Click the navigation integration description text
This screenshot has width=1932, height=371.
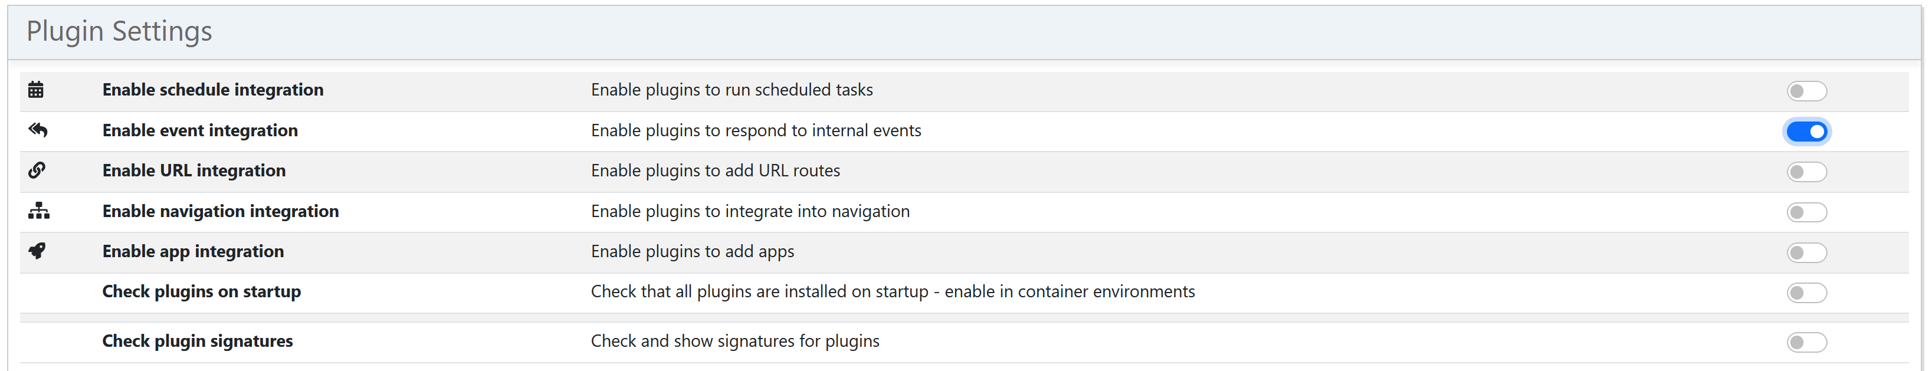pos(750,211)
